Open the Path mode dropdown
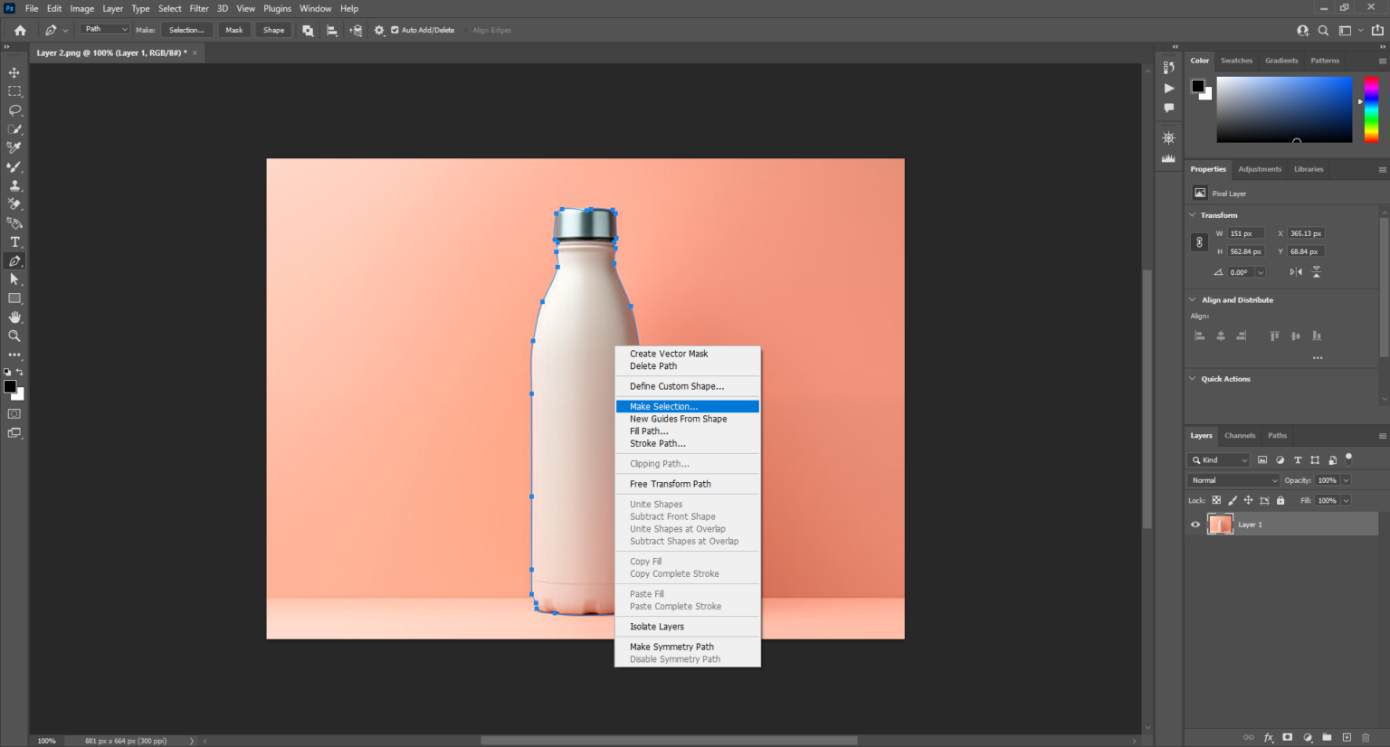1390x747 pixels. [x=104, y=28]
